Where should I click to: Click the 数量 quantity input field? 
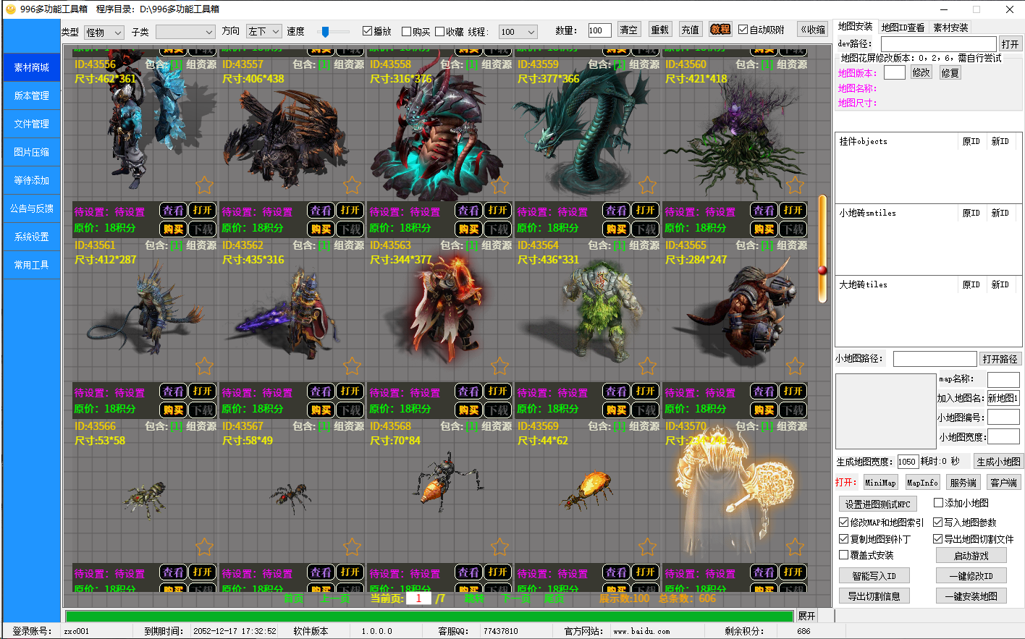(599, 30)
